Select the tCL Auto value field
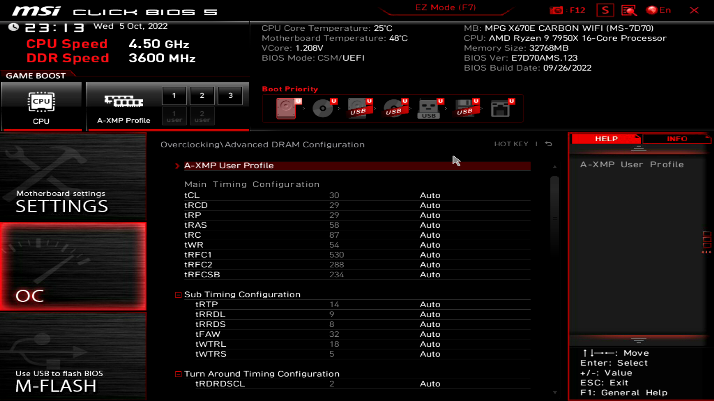 (x=430, y=195)
